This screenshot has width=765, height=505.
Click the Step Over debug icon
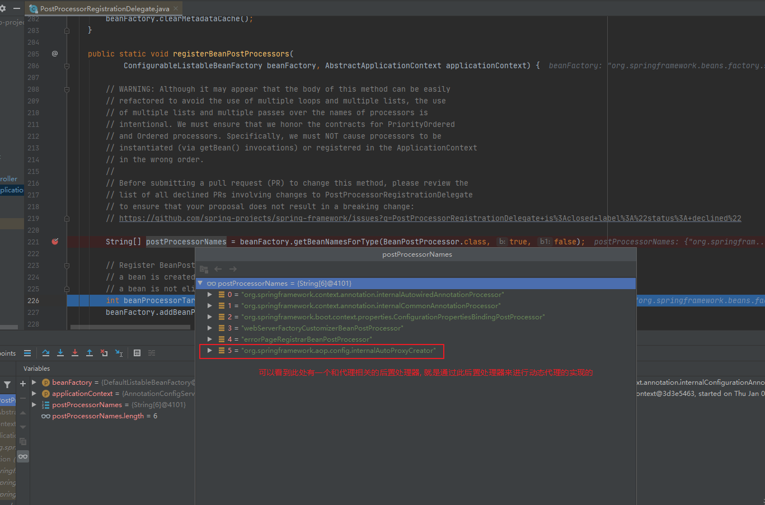tap(46, 353)
